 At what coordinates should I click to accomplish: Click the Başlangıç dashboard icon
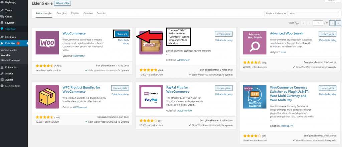pos(2,2)
